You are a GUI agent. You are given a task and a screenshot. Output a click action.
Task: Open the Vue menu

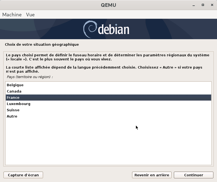tap(30, 15)
